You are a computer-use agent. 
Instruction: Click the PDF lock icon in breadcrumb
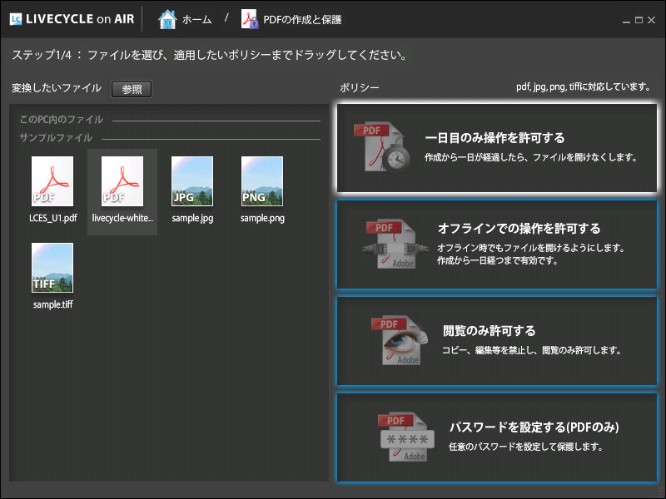(250, 19)
